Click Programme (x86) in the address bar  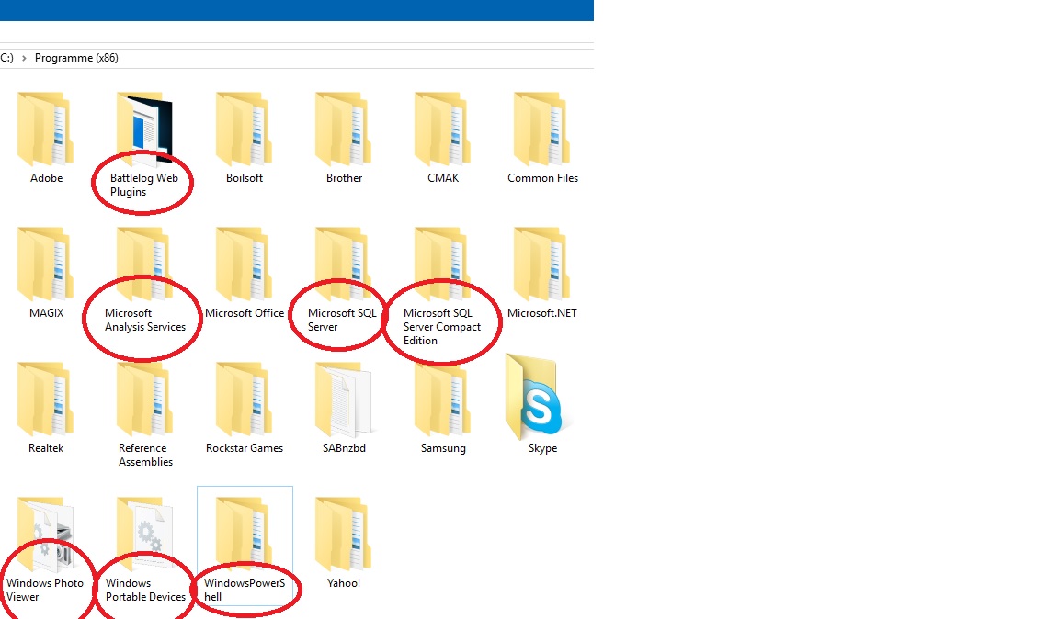coord(76,58)
